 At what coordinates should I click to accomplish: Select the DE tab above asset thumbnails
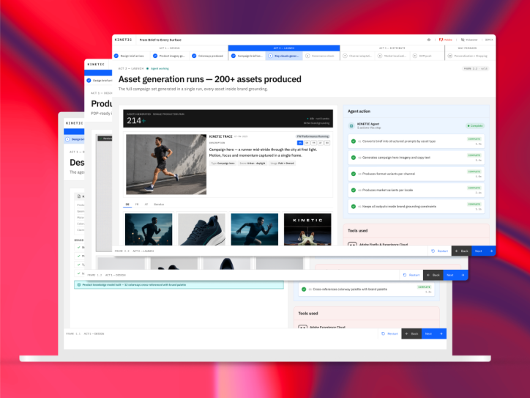pyautogui.click(x=127, y=204)
